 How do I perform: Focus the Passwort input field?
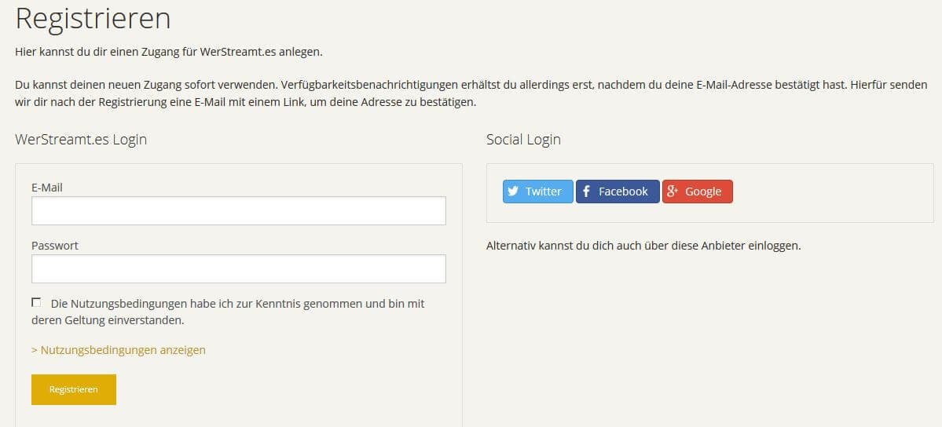coord(239,268)
